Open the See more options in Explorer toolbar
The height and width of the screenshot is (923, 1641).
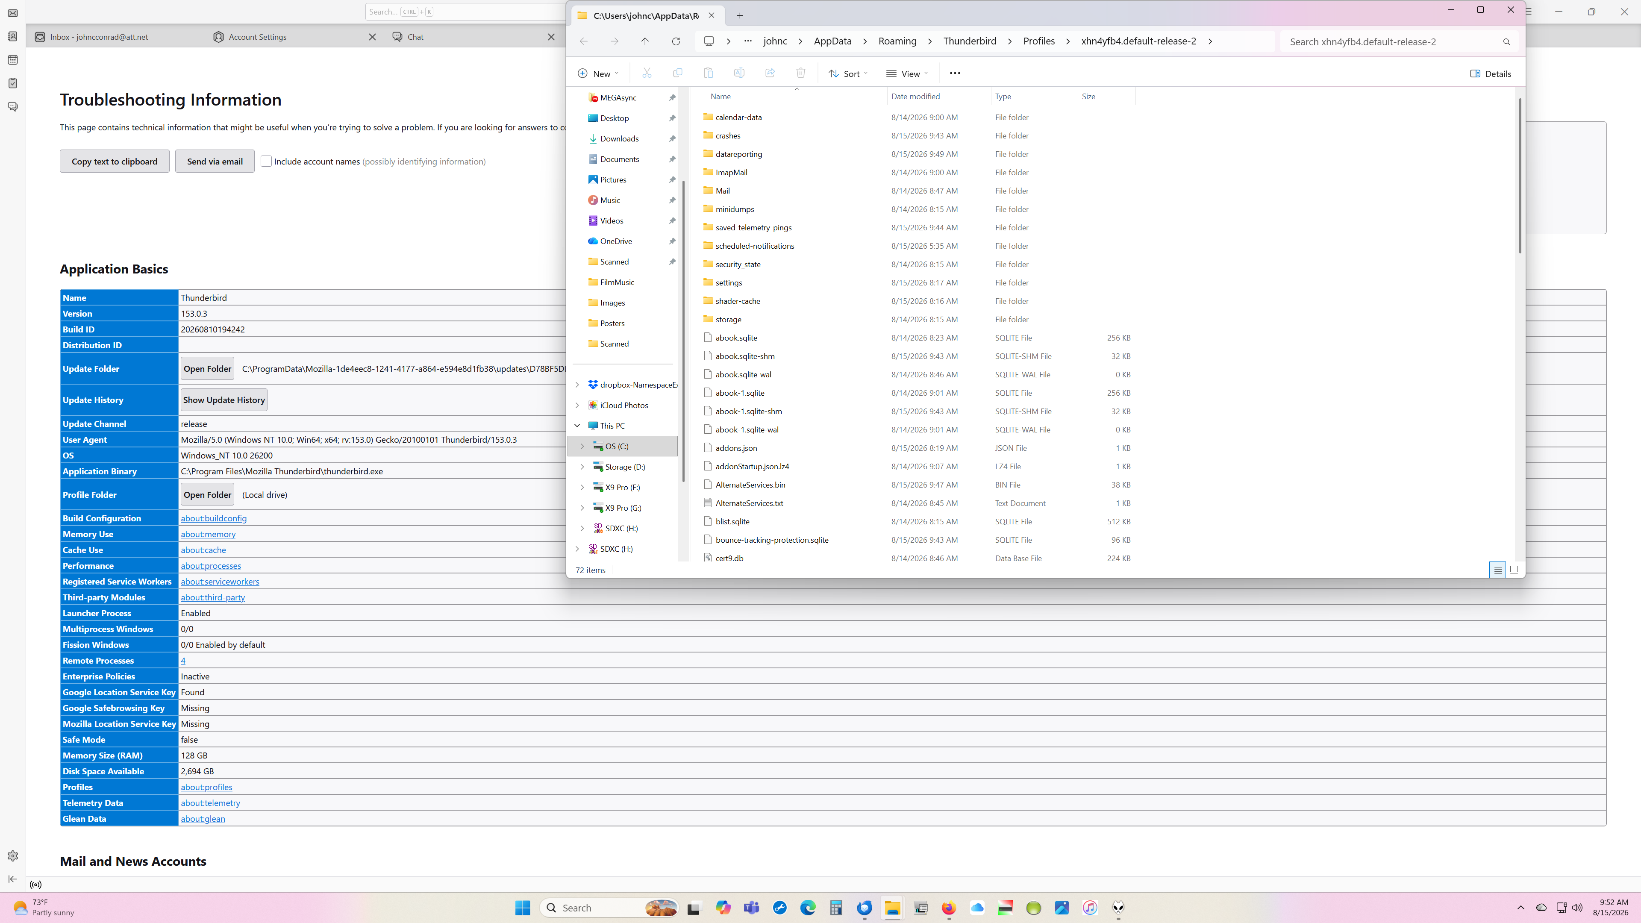(955, 73)
